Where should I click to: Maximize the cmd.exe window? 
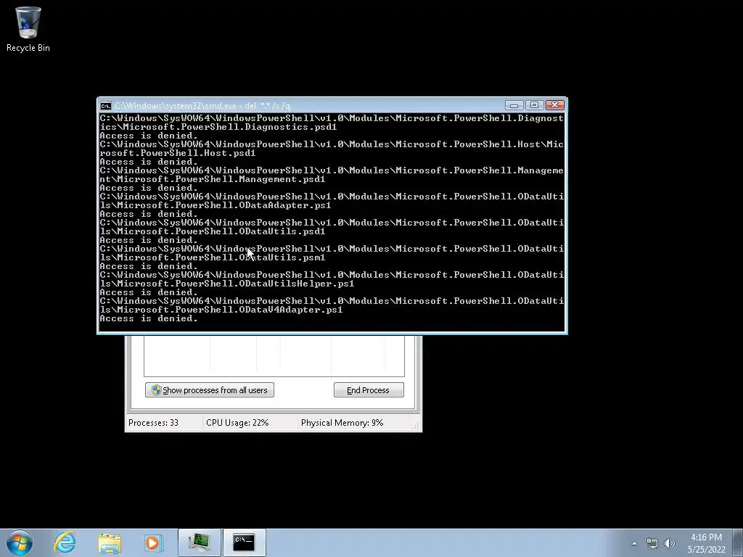point(534,105)
